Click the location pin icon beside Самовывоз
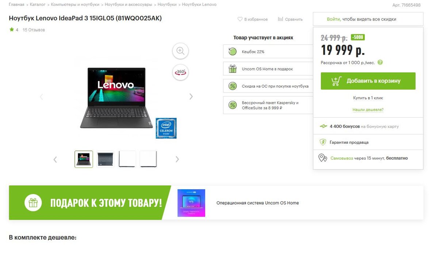The height and width of the screenshot is (253, 438). pyautogui.click(x=323, y=158)
